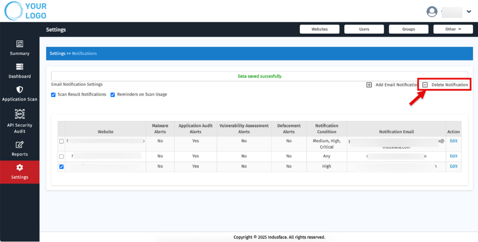Go to the Users tab
This screenshot has height=242, width=478.
click(x=364, y=29)
